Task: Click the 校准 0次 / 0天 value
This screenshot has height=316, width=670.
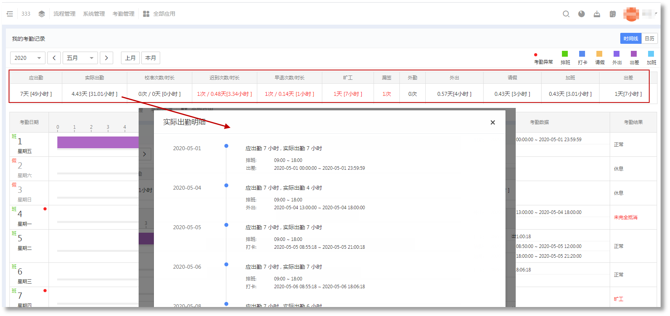Action: pos(159,94)
